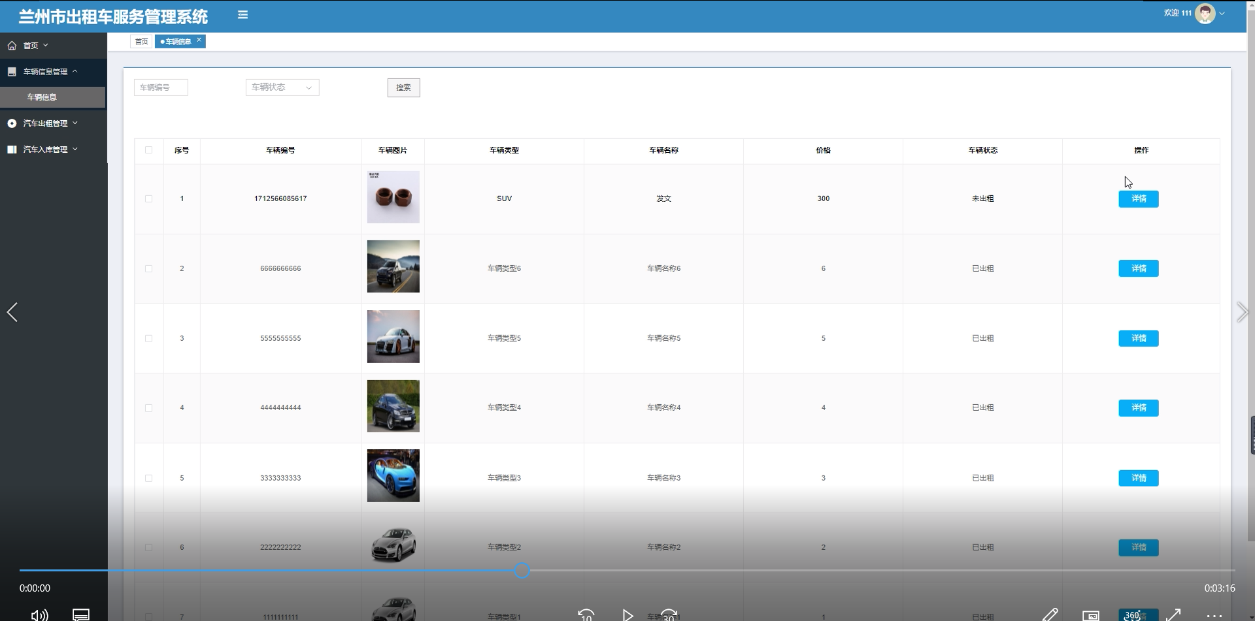This screenshot has width=1255, height=621.
Task: Click the black car thumbnail for 4444444444
Action: [x=393, y=406]
